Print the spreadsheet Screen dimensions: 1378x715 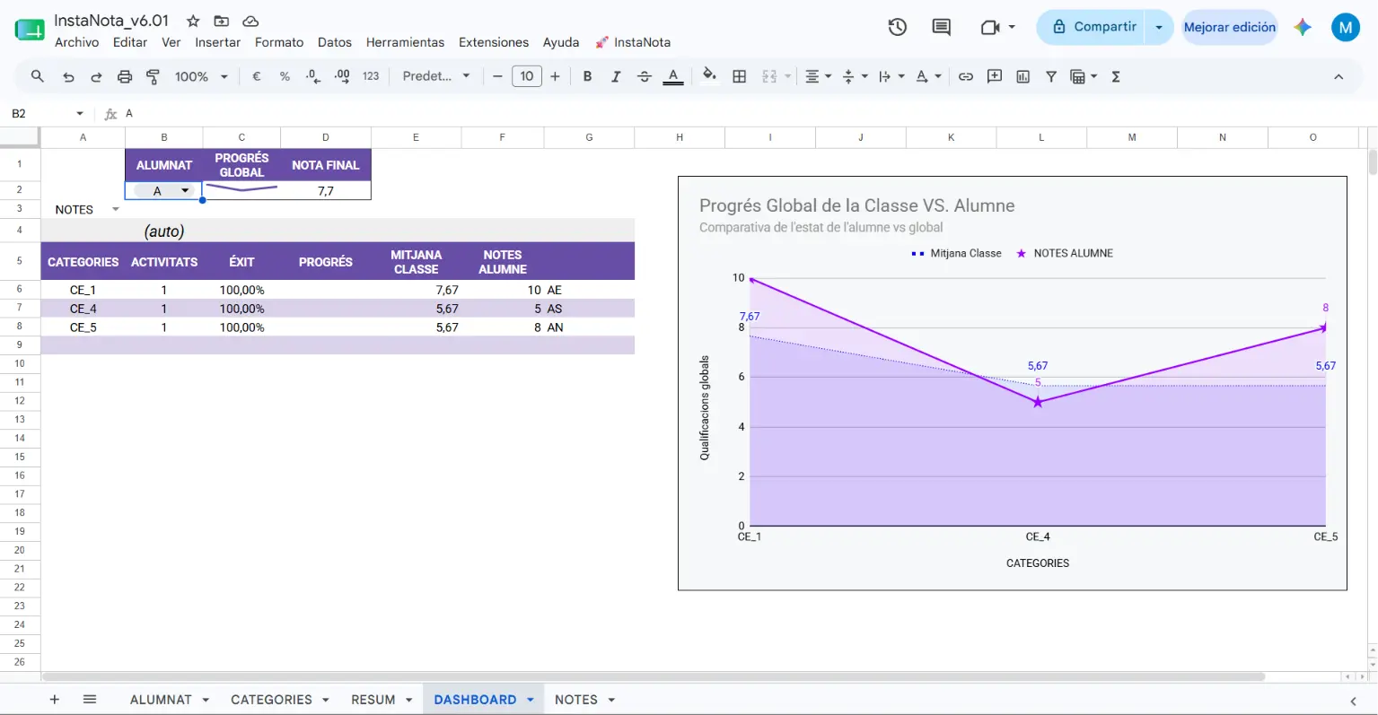pyautogui.click(x=125, y=76)
